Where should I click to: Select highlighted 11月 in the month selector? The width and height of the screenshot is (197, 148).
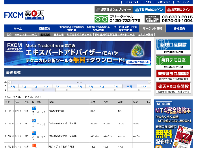(x=130, y=86)
